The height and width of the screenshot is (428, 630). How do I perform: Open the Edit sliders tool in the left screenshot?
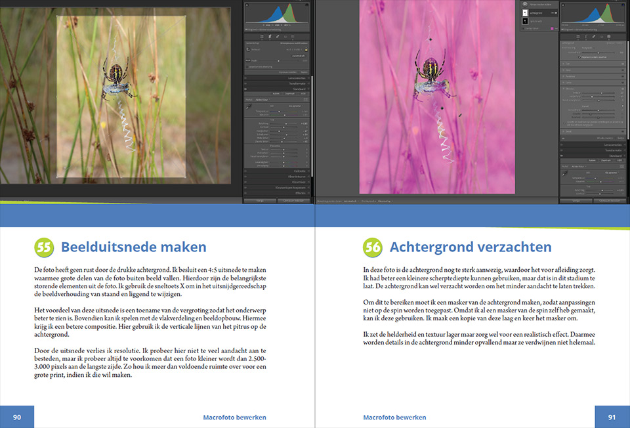pos(262,37)
